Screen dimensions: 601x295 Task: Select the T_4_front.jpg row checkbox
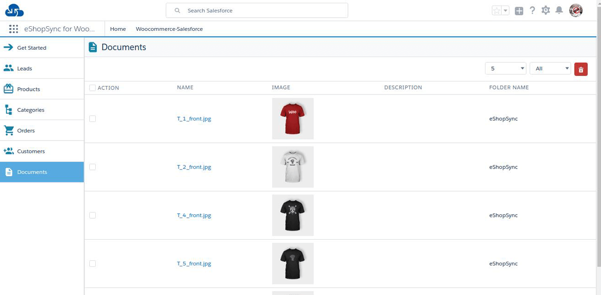click(92, 215)
